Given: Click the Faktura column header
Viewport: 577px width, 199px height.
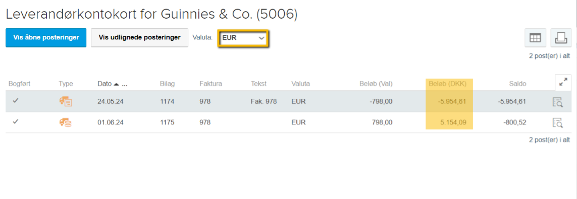Looking at the screenshot, I should coord(211,84).
